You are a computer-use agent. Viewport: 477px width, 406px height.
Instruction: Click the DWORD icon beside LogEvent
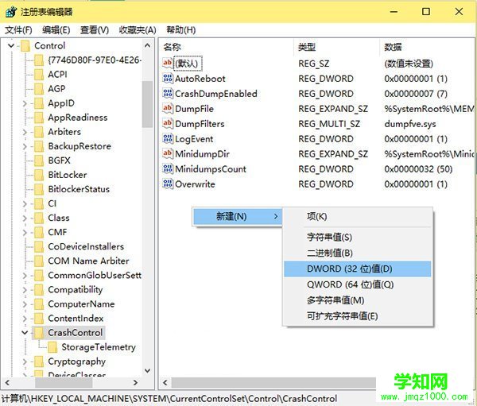click(x=168, y=139)
